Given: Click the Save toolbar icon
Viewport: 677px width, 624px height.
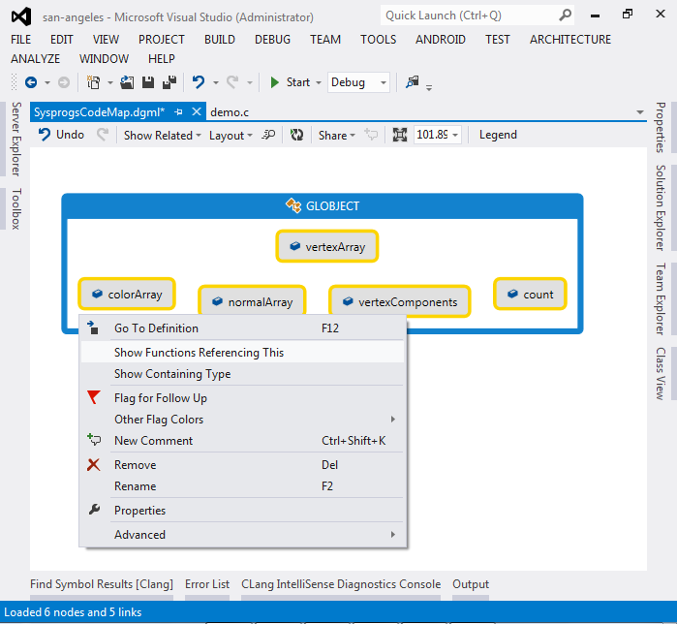Looking at the screenshot, I should 148,82.
